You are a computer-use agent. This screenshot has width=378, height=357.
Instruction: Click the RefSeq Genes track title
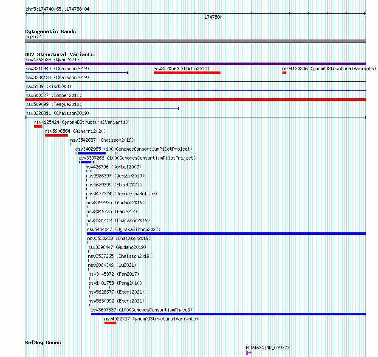click(x=43, y=343)
